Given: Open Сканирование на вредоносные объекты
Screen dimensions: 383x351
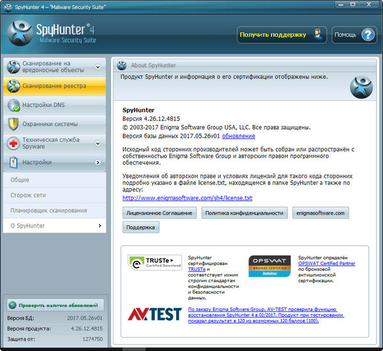Looking at the screenshot, I should click(54, 67).
